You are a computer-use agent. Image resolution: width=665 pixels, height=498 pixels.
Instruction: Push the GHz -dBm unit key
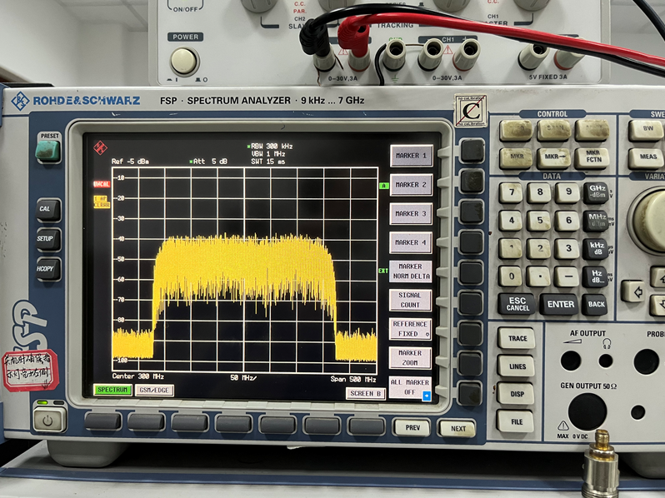(596, 193)
